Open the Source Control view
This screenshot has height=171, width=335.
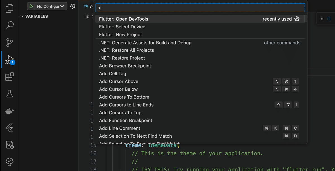[9, 43]
